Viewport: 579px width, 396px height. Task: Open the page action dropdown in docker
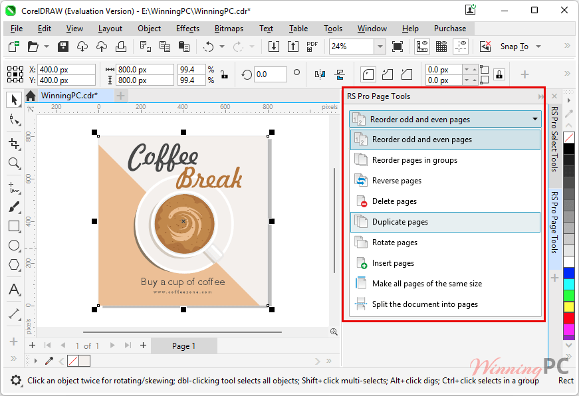(534, 119)
